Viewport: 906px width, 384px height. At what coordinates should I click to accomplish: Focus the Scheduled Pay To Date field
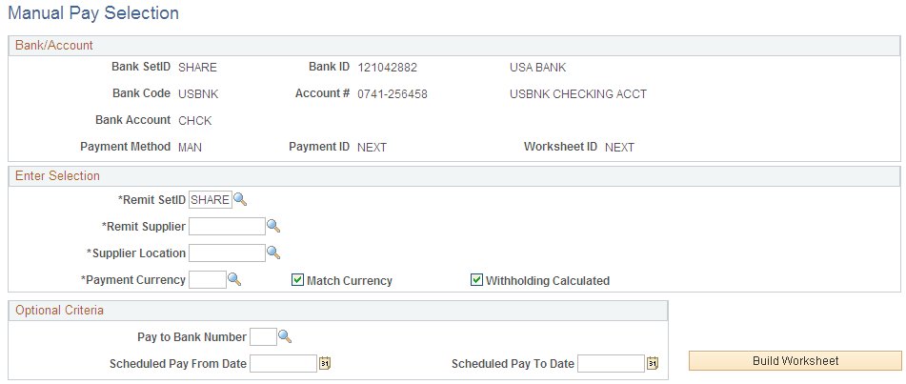612,364
